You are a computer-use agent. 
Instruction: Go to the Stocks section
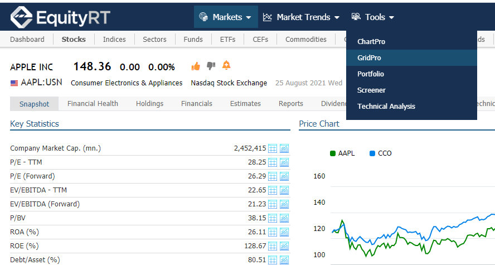(x=74, y=39)
